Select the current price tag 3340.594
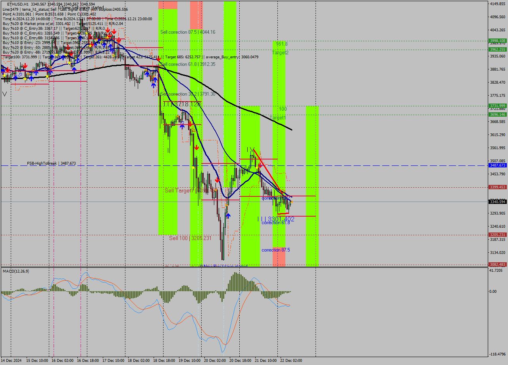This screenshot has width=508, height=365. 498,202
